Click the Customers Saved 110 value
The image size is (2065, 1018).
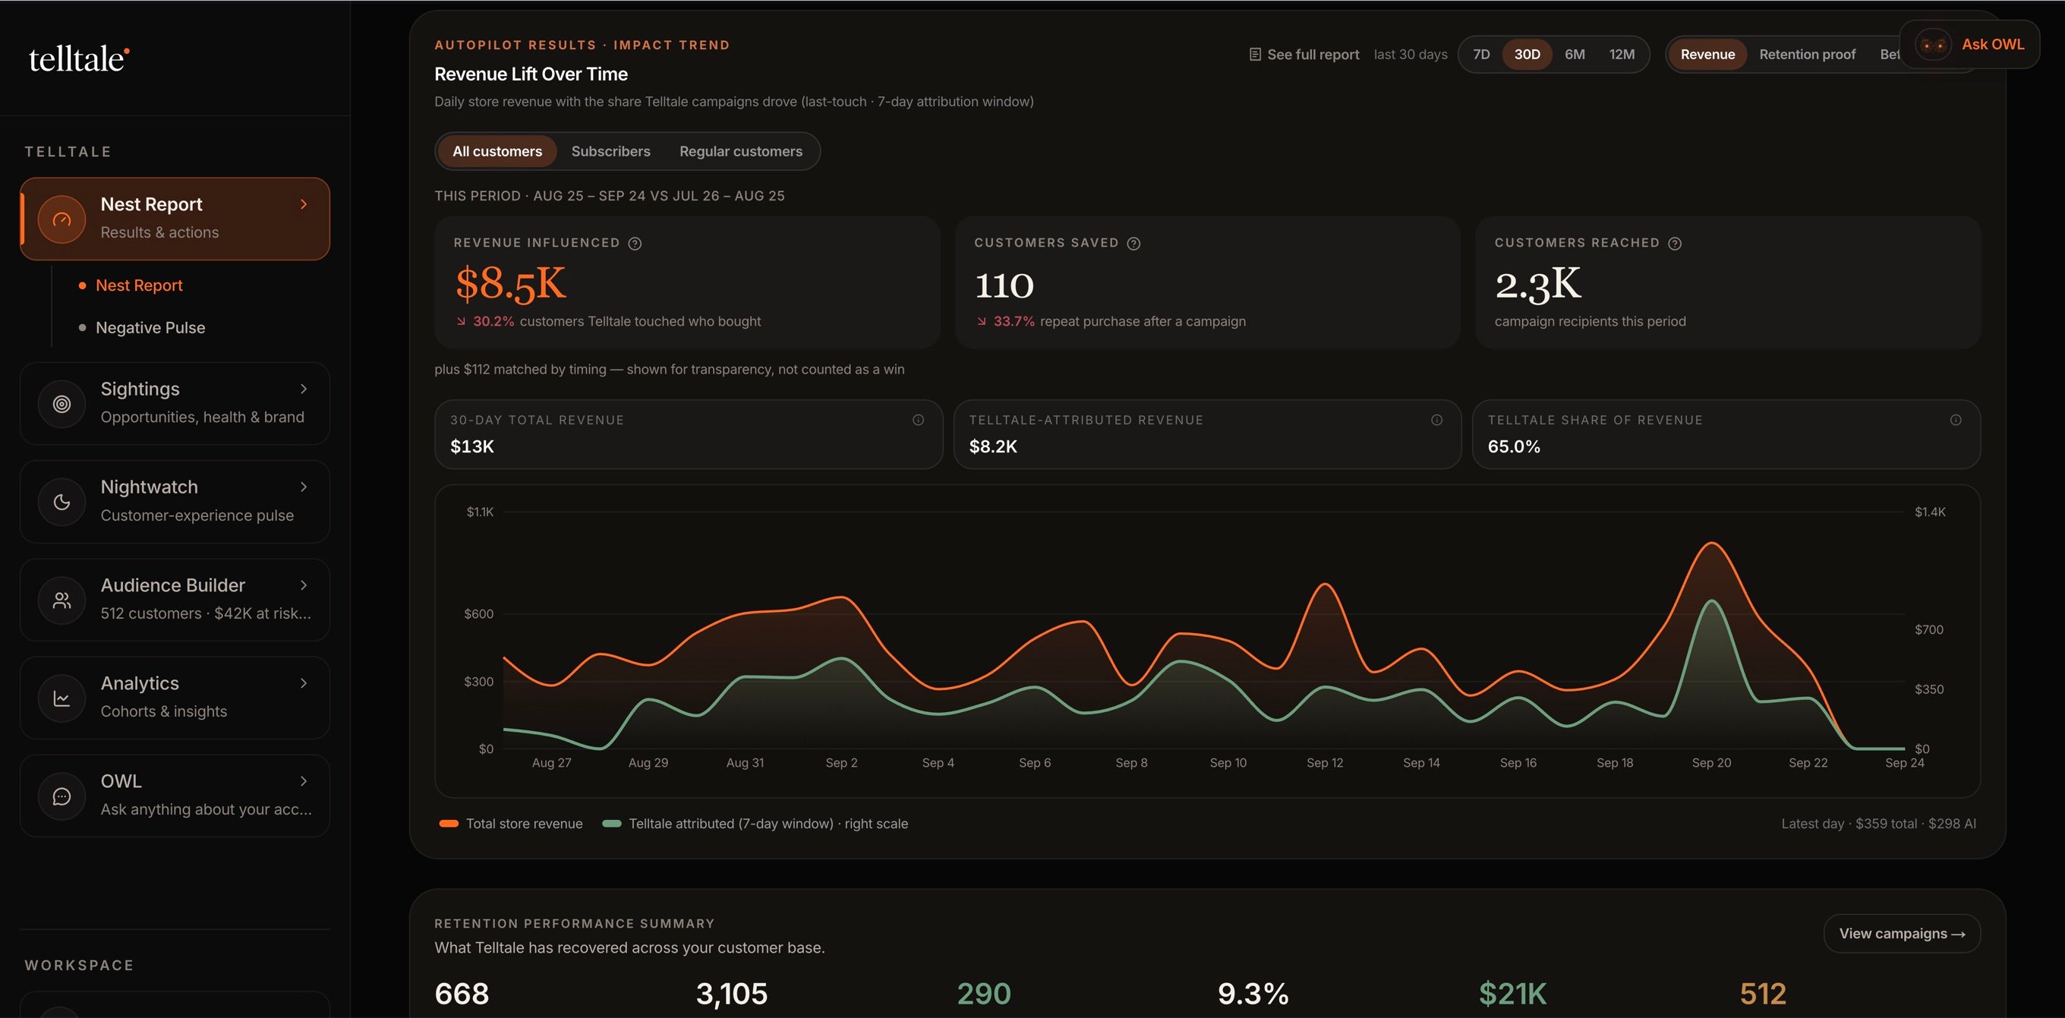[1004, 285]
